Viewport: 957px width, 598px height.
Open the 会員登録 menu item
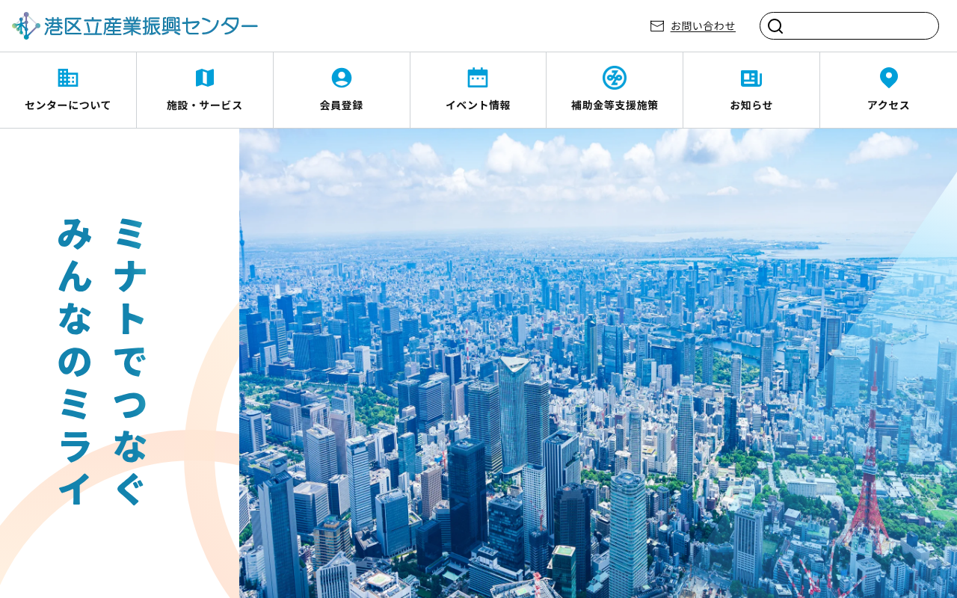pyautogui.click(x=342, y=90)
